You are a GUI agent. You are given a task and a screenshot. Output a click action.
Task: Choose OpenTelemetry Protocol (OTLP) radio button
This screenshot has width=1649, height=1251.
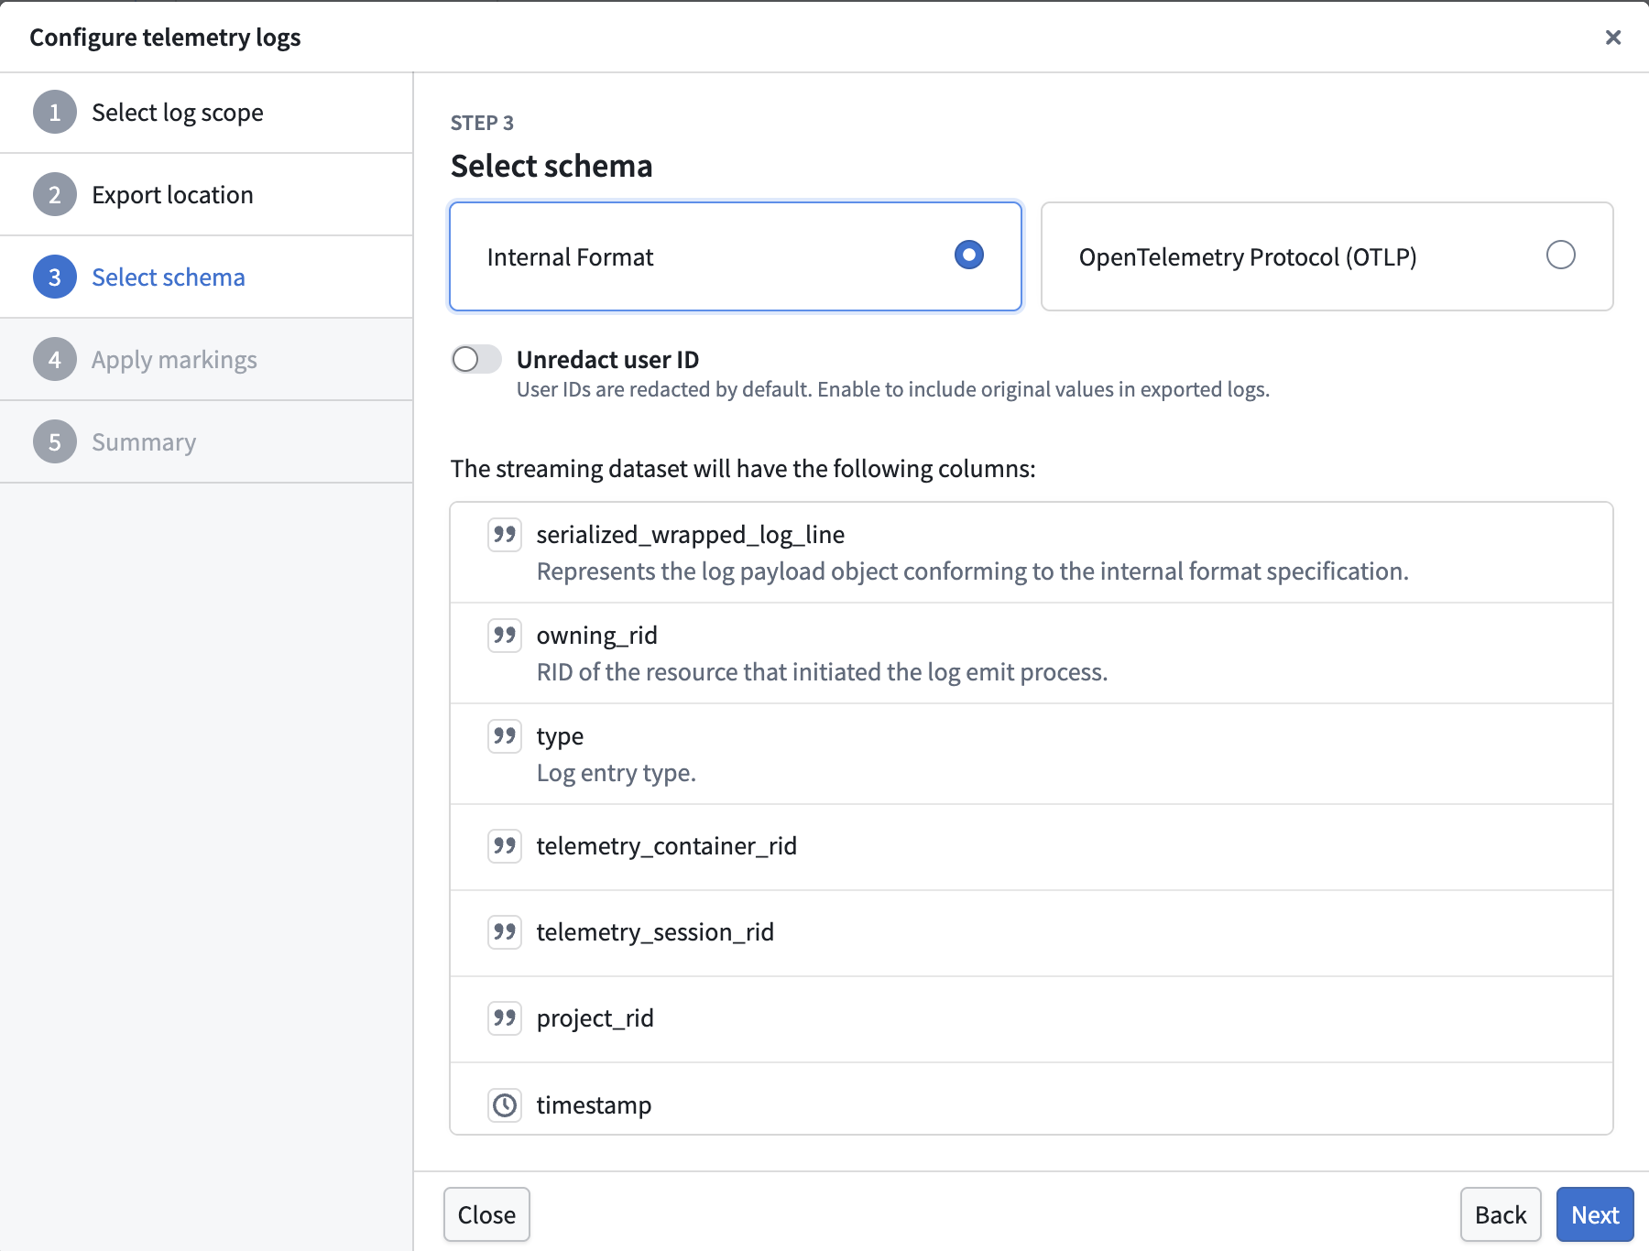1560,255
